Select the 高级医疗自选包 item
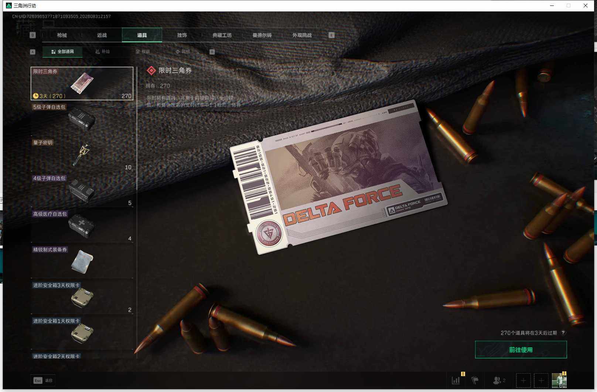This screenshot has height=392, width=597. pyautogui.click(x=82, y=226)
